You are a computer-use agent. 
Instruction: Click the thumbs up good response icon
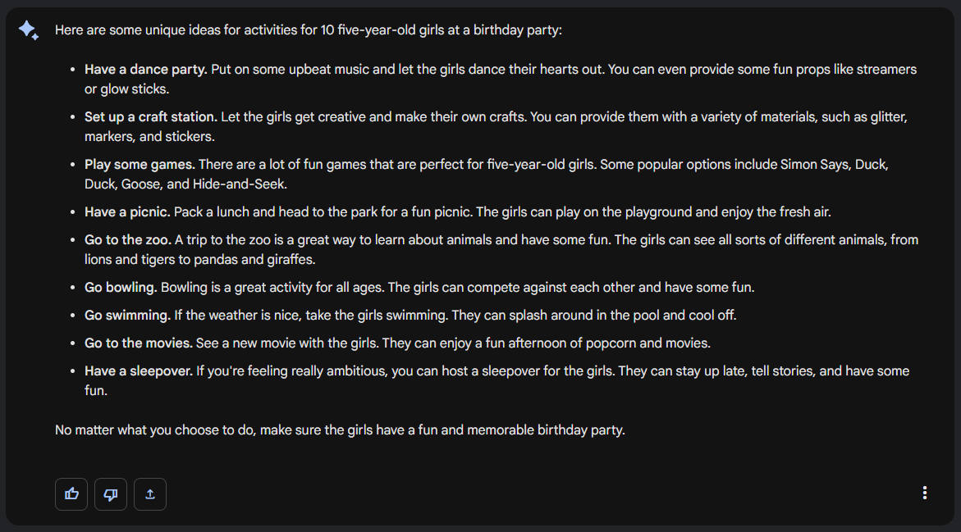tap(71, 493)
